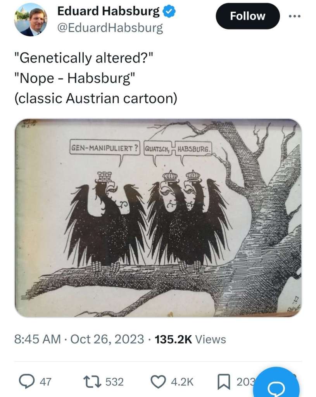Image resolution: width=316 pixels, height=397 pixels.
Task: Like the tweet with the heart icon
Action: pos(158,382)
